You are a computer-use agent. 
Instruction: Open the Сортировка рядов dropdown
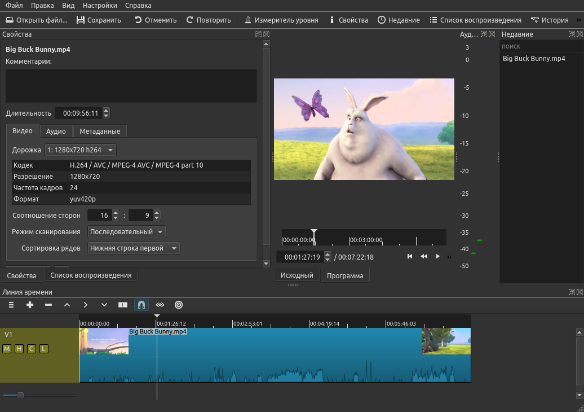point(134,248)
